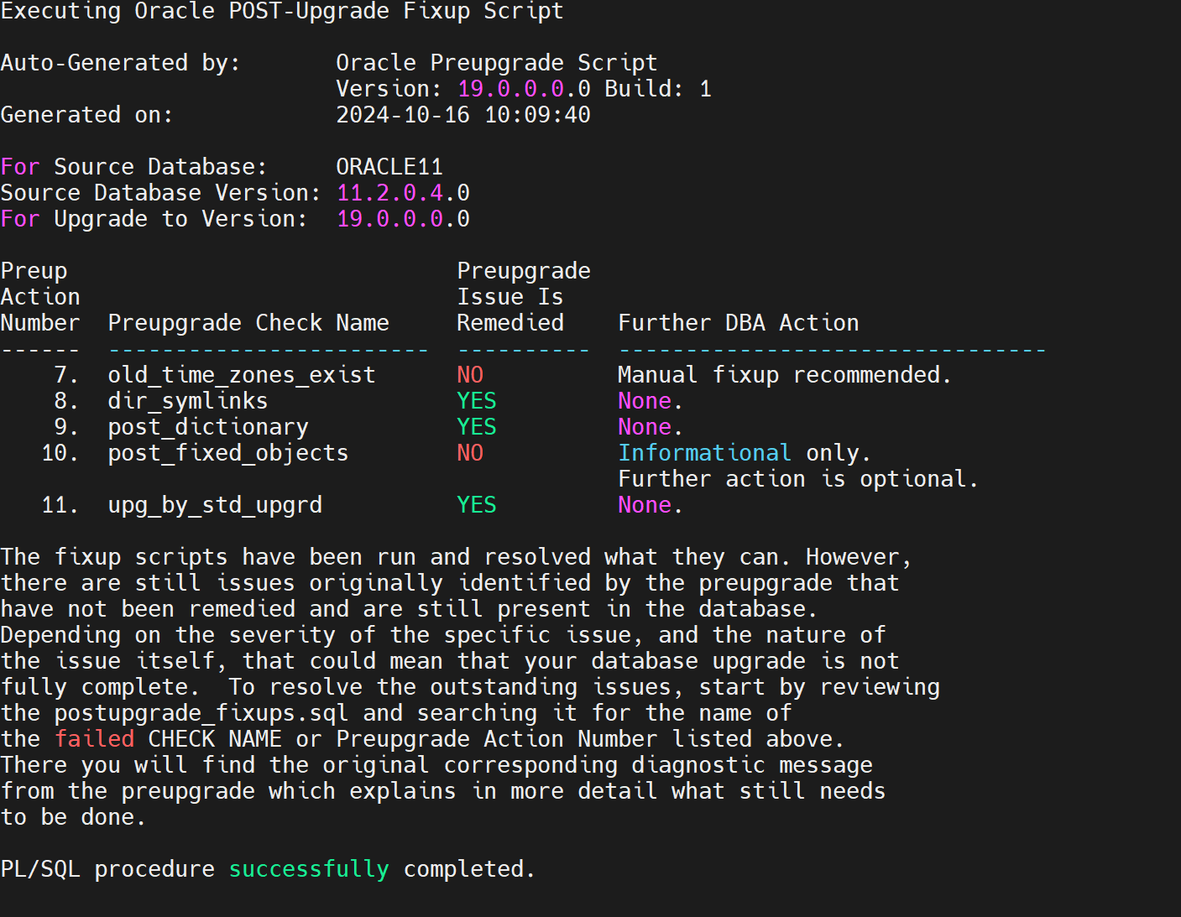
Task: Click the 'post_dictionary' check name
Action: pyautogui.click(x=208, y=427)
